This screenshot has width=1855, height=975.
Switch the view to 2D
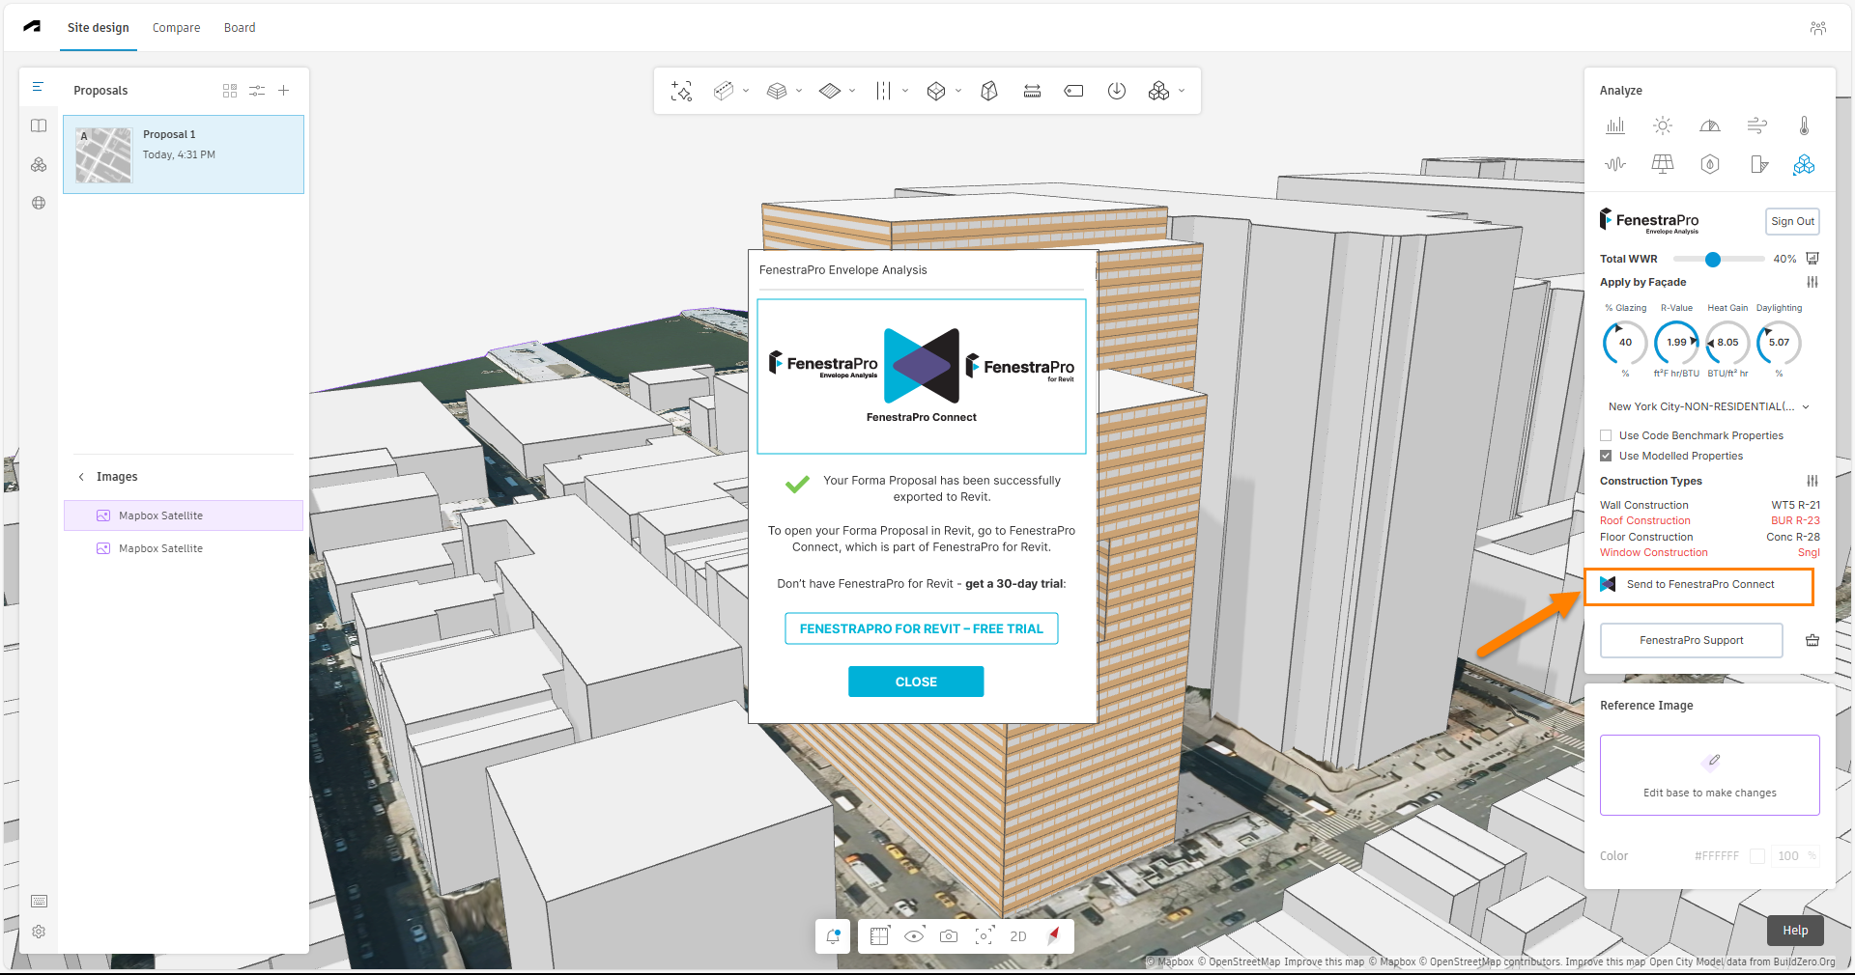(1018, 936)
